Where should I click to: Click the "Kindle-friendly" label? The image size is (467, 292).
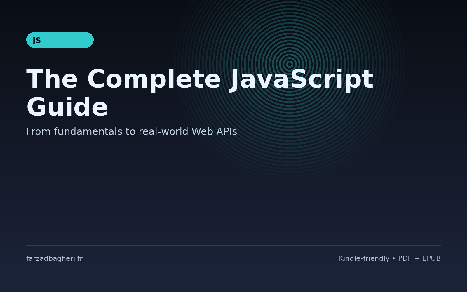click(x=364, y=258)
